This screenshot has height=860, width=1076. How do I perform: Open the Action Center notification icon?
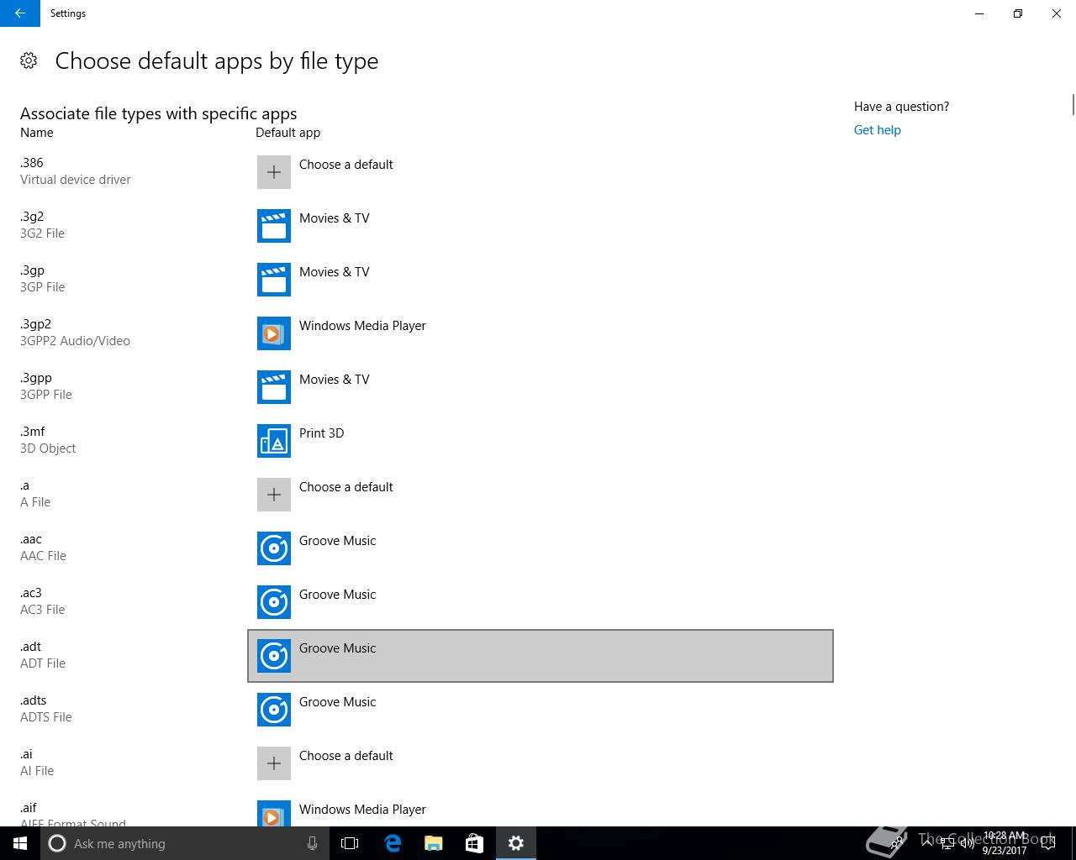(1048, 843)
